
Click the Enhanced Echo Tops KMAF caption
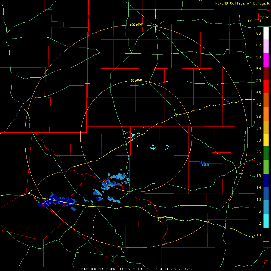click(x=137, y=269)
